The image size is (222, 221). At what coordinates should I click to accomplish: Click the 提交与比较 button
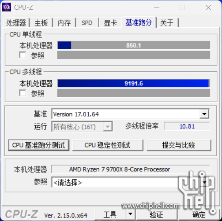pyautogui.click(x=179, y=145)
